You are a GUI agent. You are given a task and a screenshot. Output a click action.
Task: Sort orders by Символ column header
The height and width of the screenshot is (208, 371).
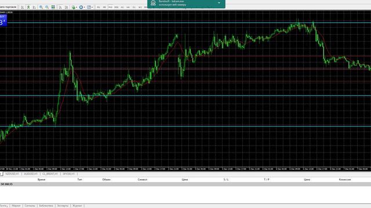tap(143, 180)
